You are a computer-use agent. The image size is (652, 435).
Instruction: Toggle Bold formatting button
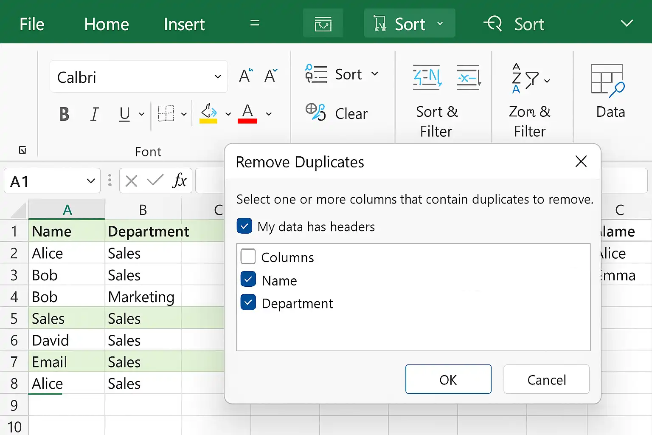pyautogui.click(x=64, y=114)
